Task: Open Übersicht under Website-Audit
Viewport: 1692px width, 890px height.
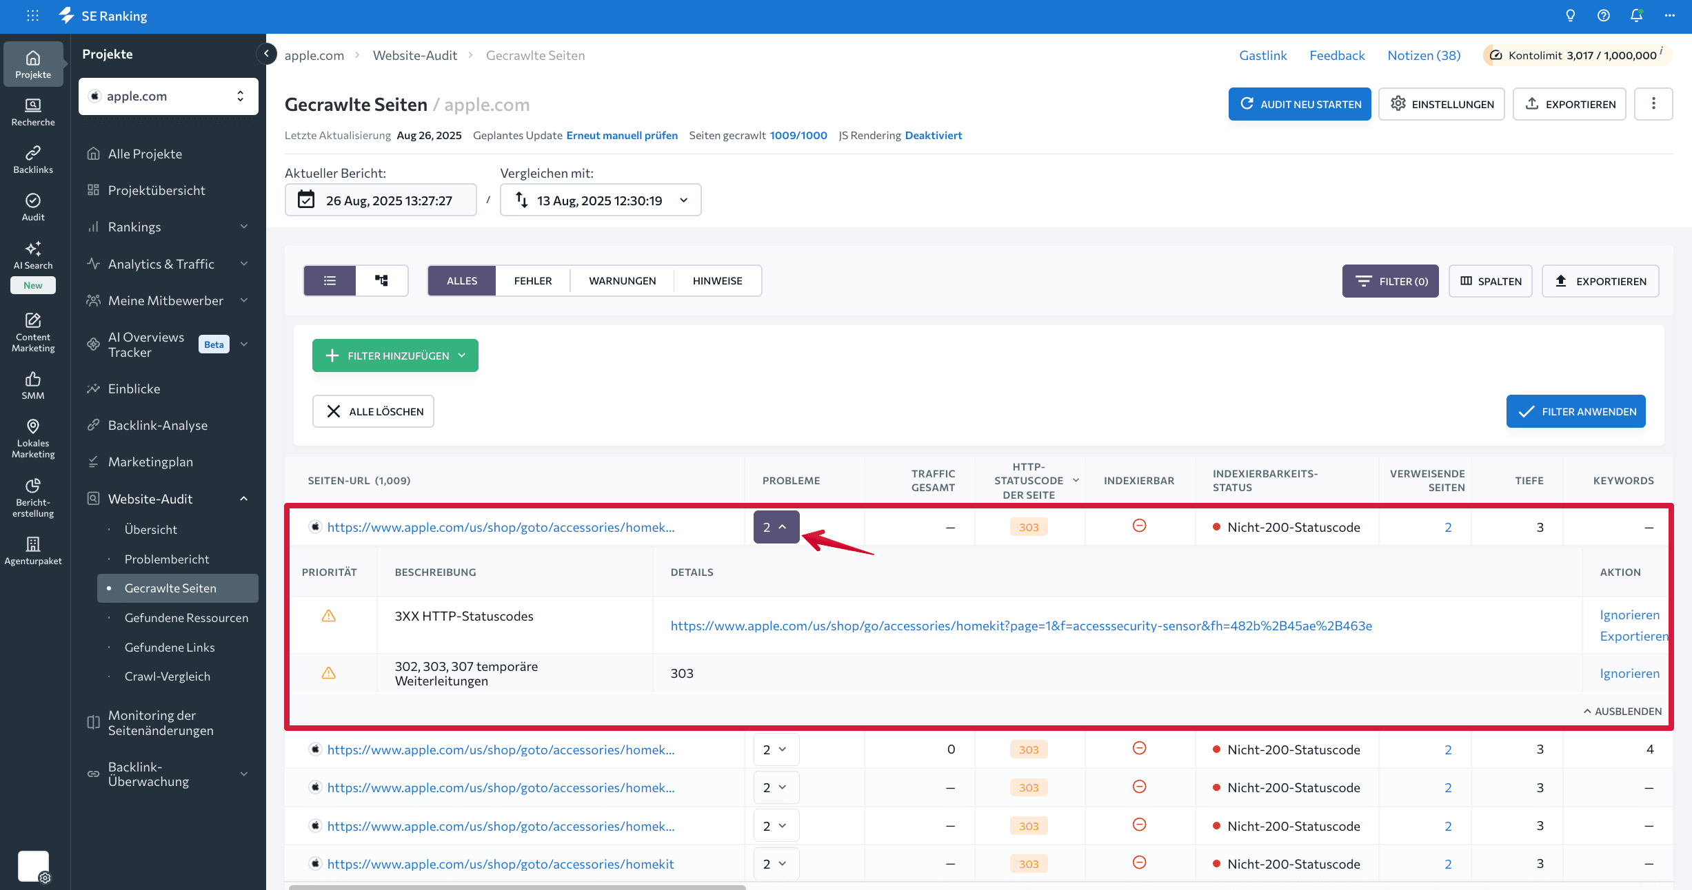Action: pos(151,529)
